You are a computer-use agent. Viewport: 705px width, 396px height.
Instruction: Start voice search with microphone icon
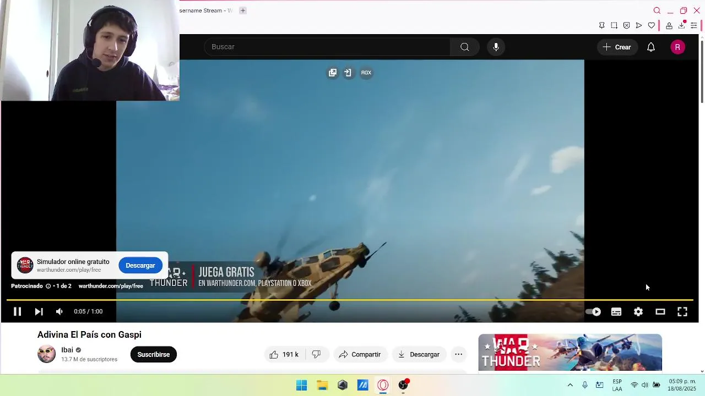click(x=496, y=47)
